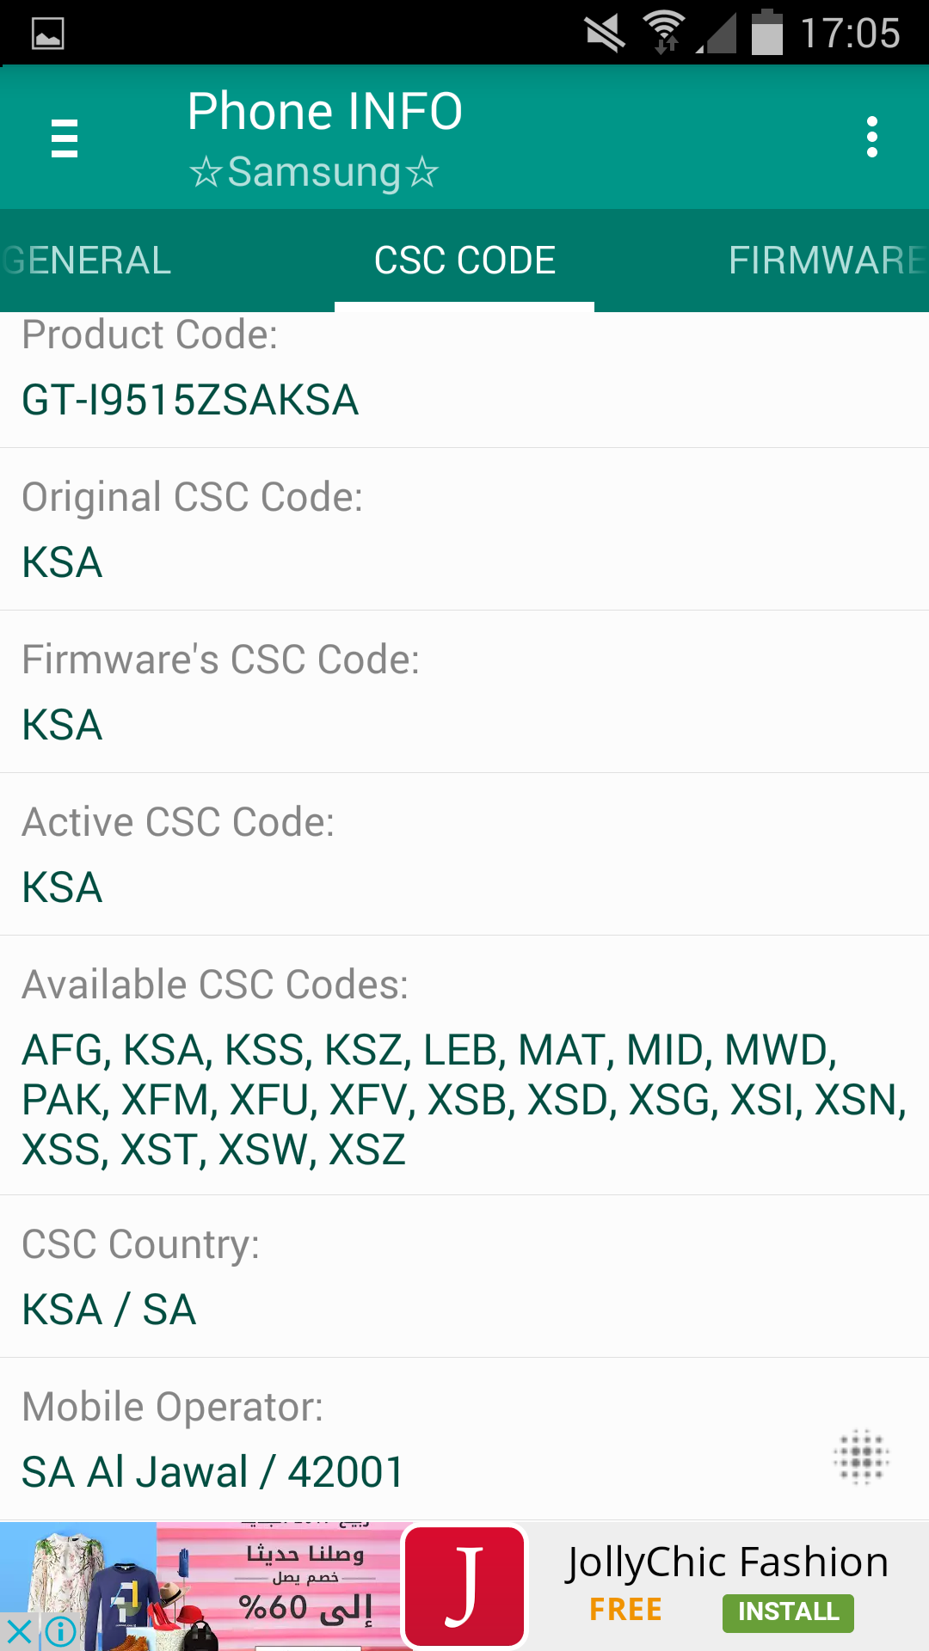The width and height of the screenshot is (929, 1651).
Task: Switch to the GENERAL tab
Action: pyautogui.click(x=86, y=261)
